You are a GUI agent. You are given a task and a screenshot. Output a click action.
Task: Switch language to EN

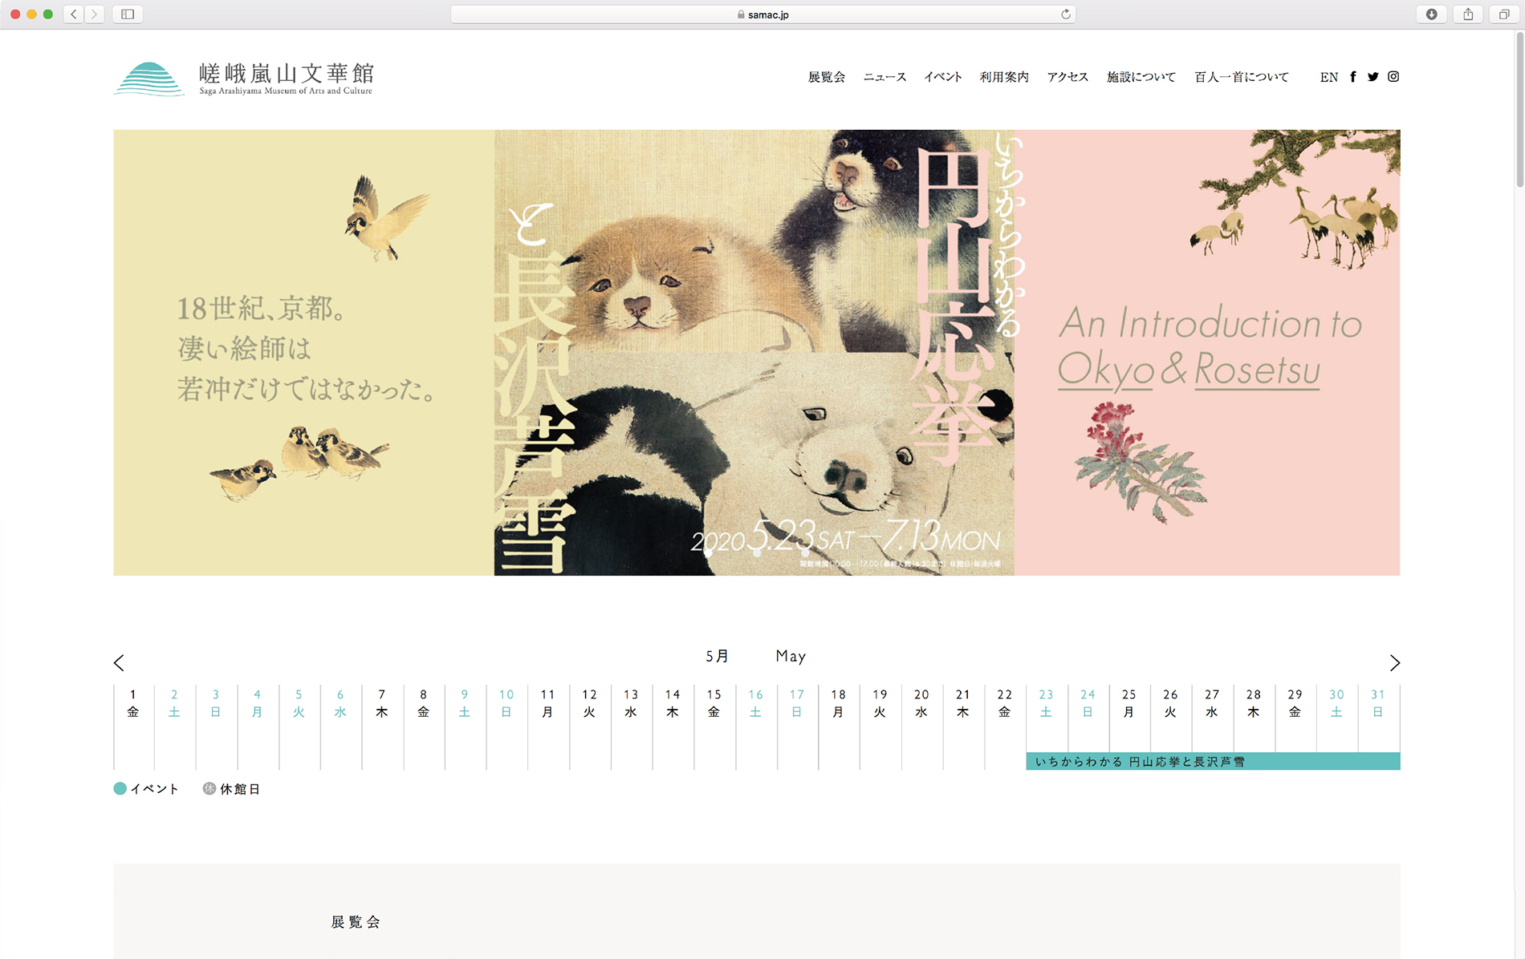1329,77
